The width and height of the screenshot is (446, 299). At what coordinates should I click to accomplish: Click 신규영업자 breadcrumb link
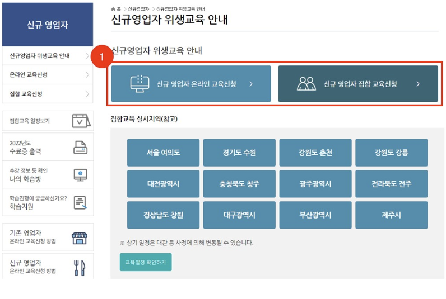[x=138, y=9]
